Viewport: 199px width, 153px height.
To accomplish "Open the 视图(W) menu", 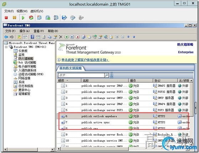I will (x=22, y=11).
